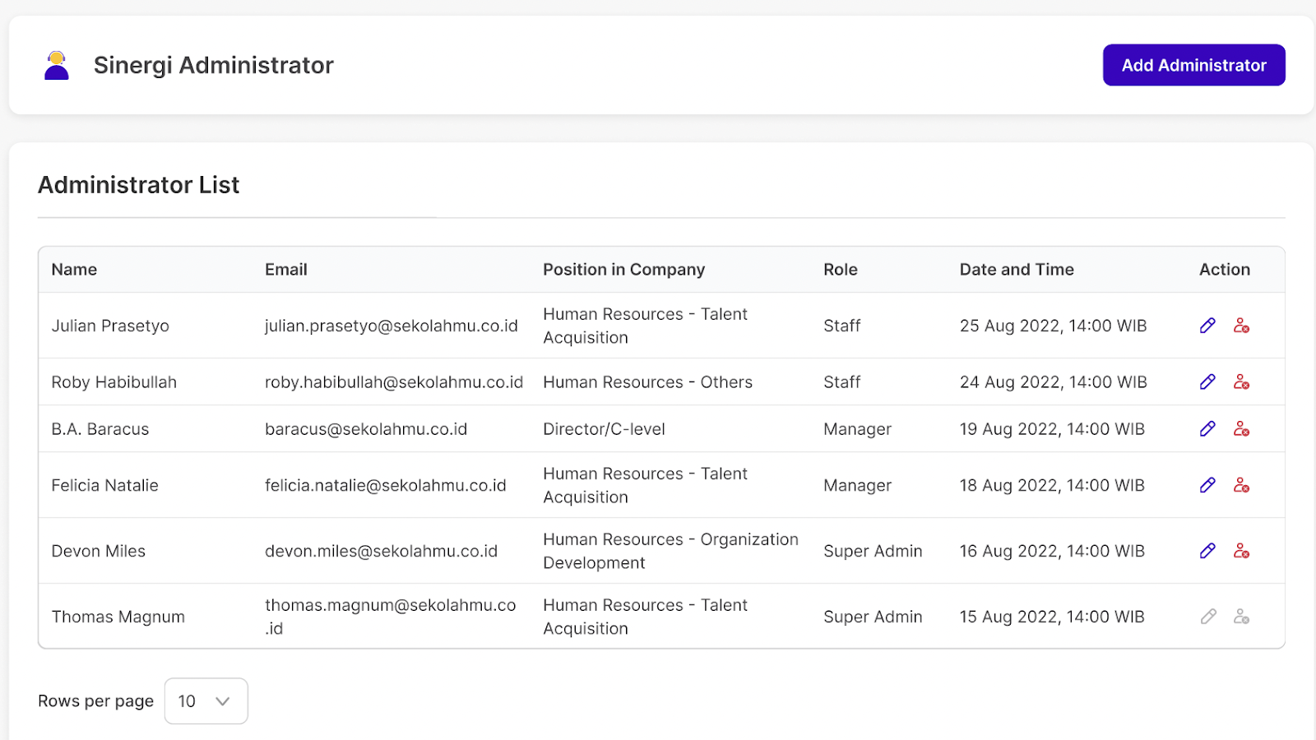Click email julian.prasetyo@sekolahmu.co.id
Viewport: 1316px width, 740px height.
pos(392,326)
